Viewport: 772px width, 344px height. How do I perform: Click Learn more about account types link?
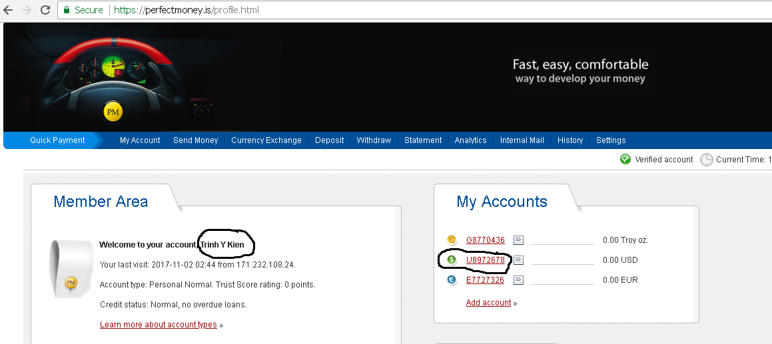pos(158,324)
